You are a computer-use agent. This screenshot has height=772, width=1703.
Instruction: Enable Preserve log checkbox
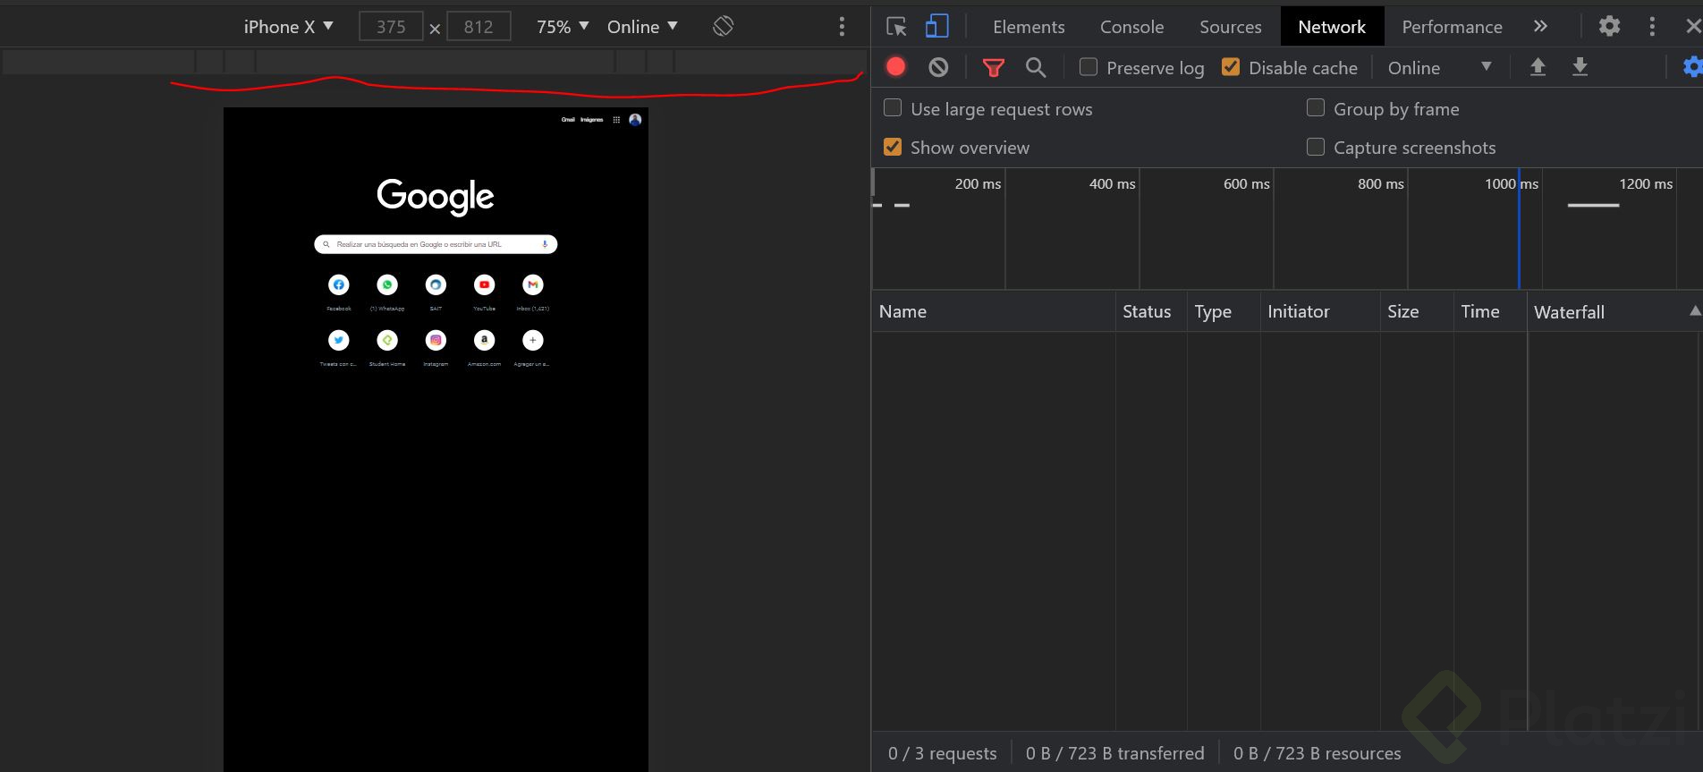click(1089, 67)
